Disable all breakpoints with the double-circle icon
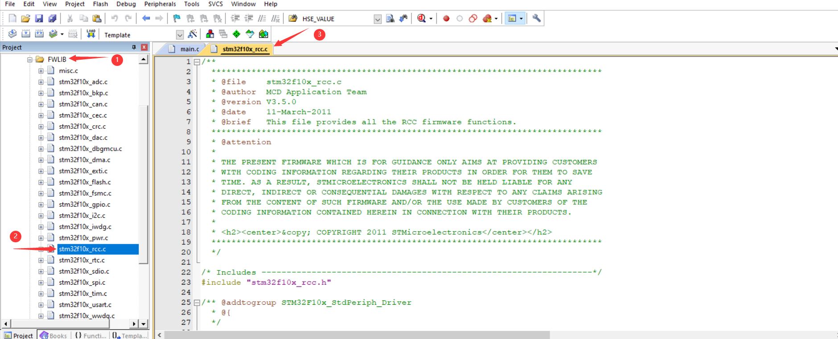The image size is (838, 339). click(473, 18)
